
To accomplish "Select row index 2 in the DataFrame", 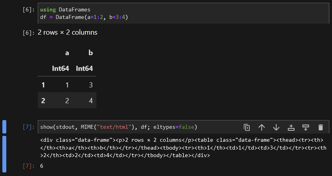I will pyautogui.click(x=43, y=101).
